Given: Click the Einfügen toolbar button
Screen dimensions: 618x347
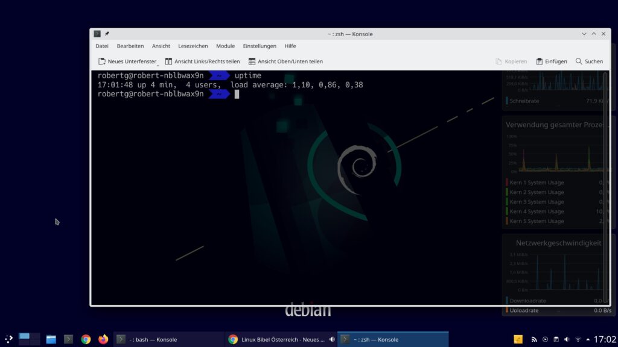Looking at the screenshot, I should coord(552,61).
